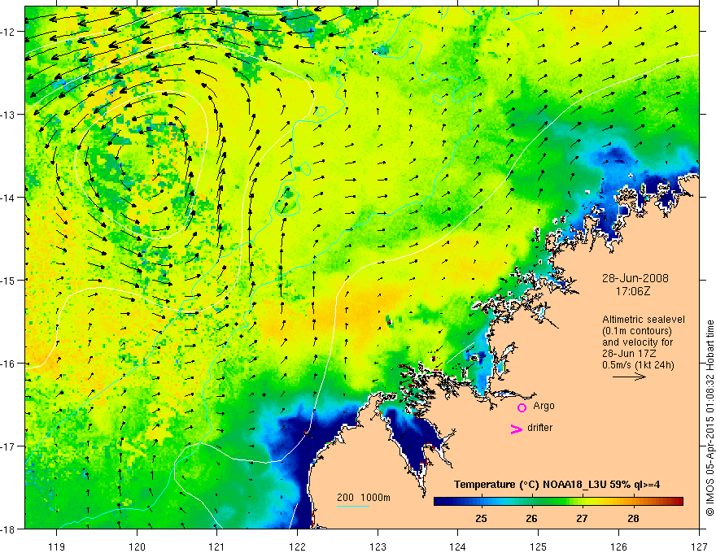
Task: Click the '200 1000m' bathymetry label
Action: click(x=364, y=498)
